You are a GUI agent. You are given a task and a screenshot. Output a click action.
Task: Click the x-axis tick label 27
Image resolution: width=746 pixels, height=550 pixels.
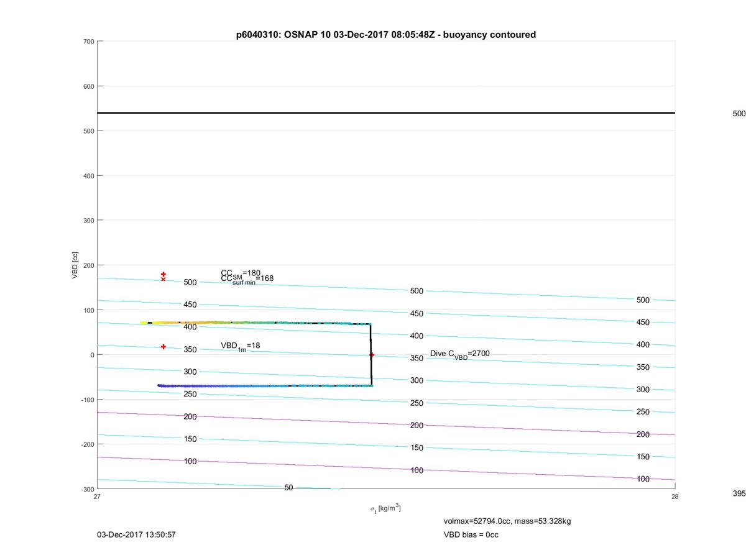click(x=97, y=497)
